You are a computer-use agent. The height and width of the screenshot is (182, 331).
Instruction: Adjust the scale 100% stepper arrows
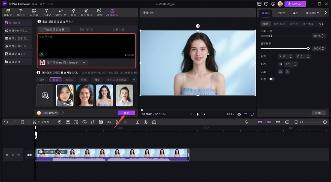323,36
